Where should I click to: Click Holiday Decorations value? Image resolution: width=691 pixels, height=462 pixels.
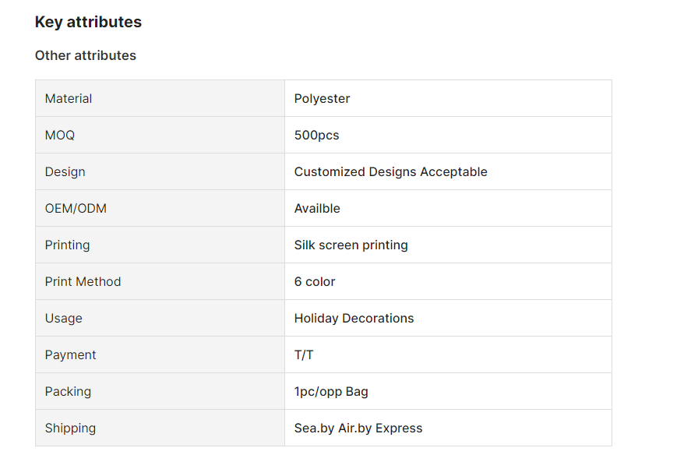pos(354,319)
